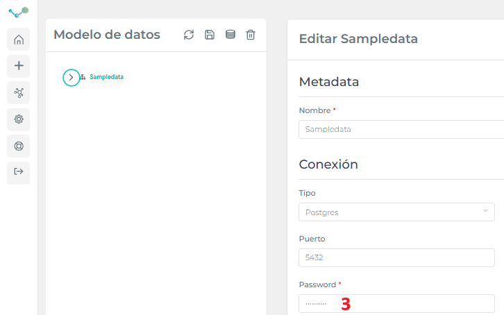Screen dimensions: 504x315
Task: Click the plus icon to create new
Action: click(x=19, y=66)
